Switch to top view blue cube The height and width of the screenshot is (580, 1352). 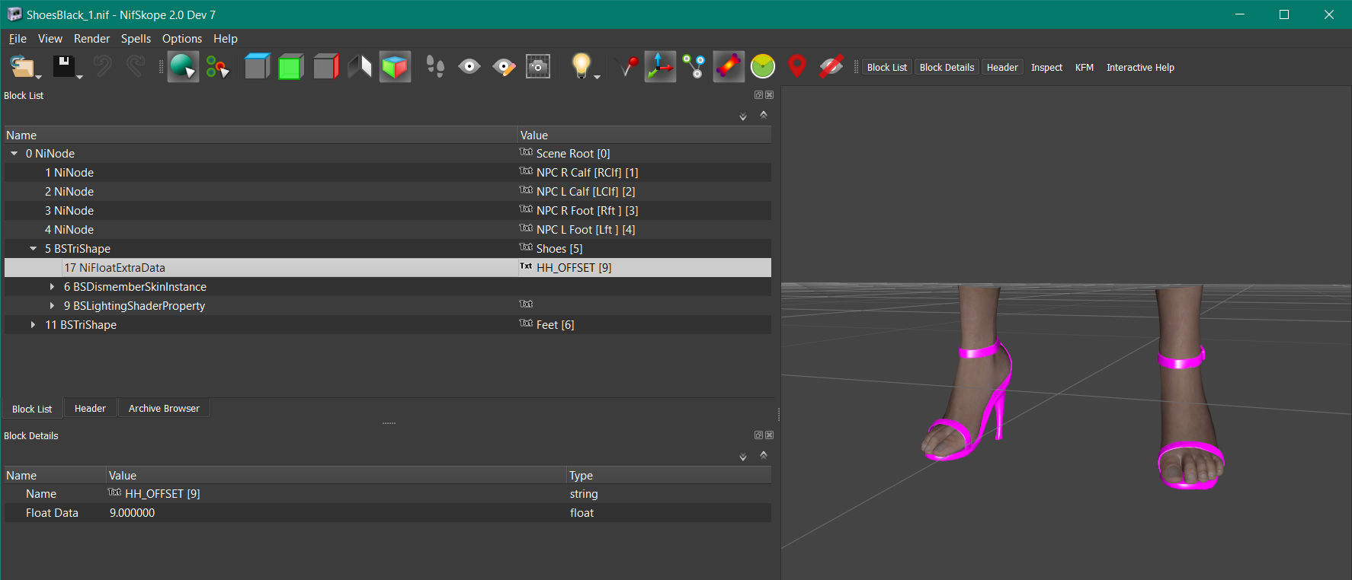(257, 67)
